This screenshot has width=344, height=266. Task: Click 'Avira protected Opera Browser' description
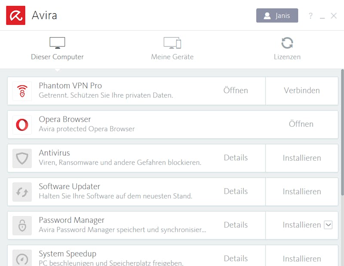click(87, 129)
